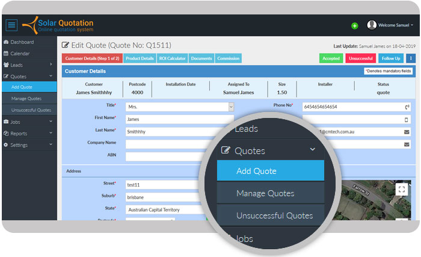Click the mobile device icon below phone field
The width and height of the screenshot is (421, 257).
[406, 119]
